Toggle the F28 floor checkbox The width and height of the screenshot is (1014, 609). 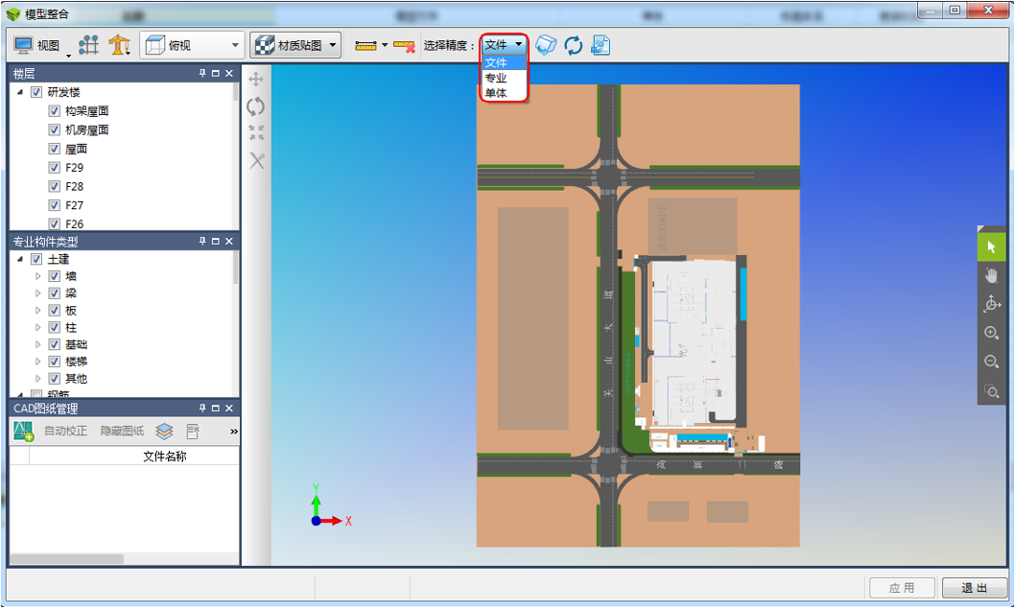[55, 186]
